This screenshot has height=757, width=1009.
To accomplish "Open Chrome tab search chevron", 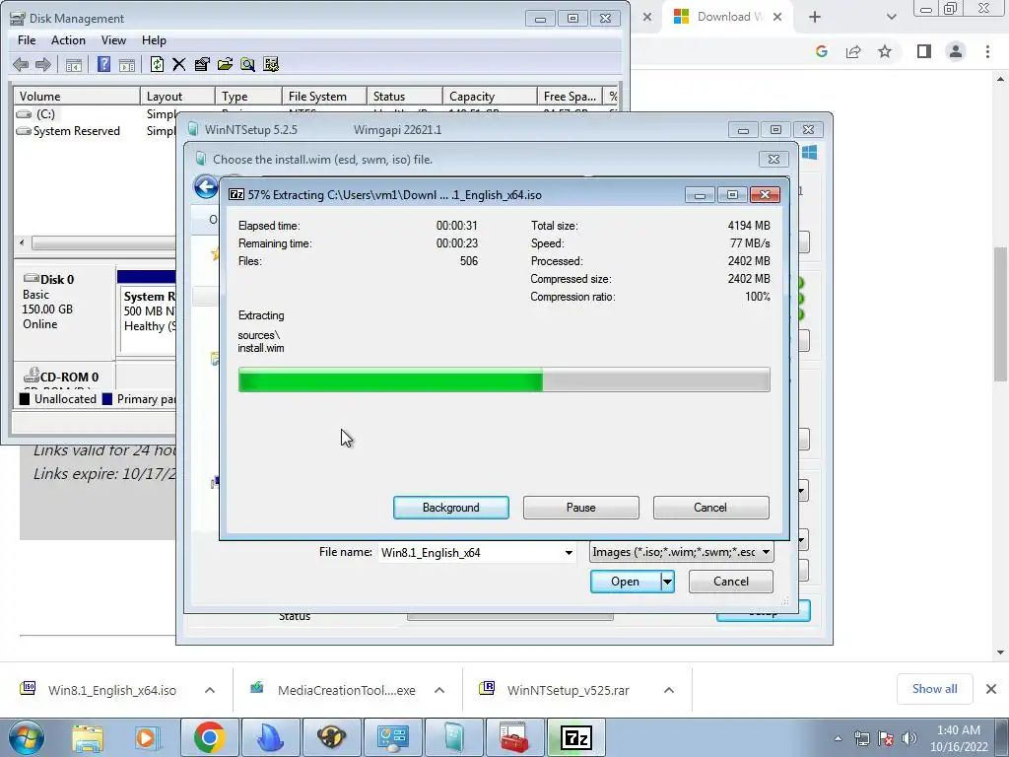I will click(891, 17).
